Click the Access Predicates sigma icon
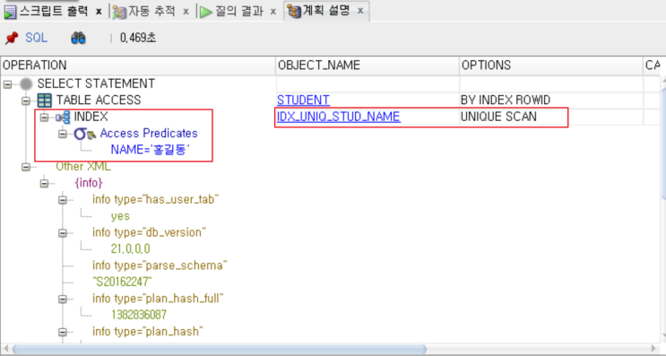Screen dimensions: 666x356 84,134
